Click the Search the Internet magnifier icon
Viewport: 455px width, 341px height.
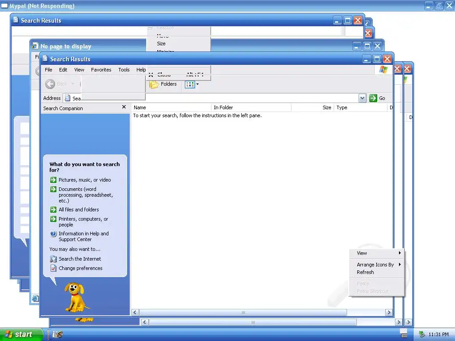pos(53,259)
